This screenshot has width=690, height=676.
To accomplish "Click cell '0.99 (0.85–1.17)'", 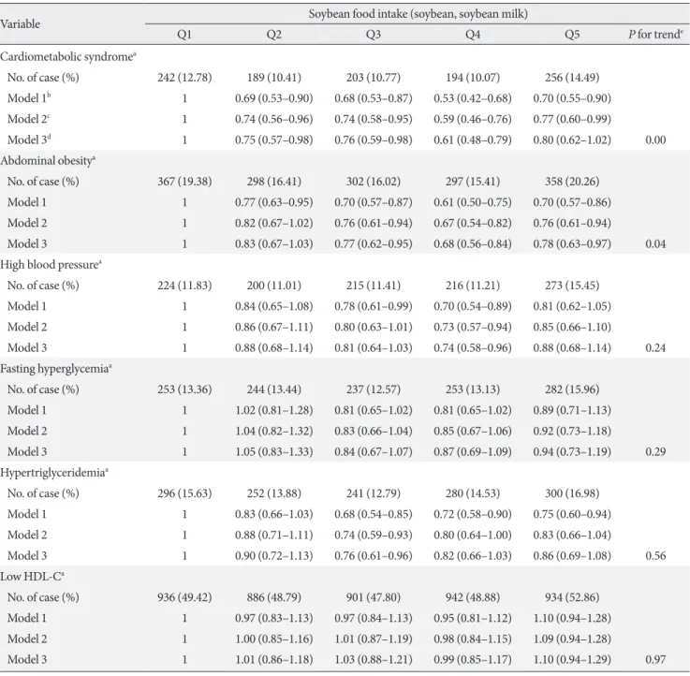I will point(473,660).
